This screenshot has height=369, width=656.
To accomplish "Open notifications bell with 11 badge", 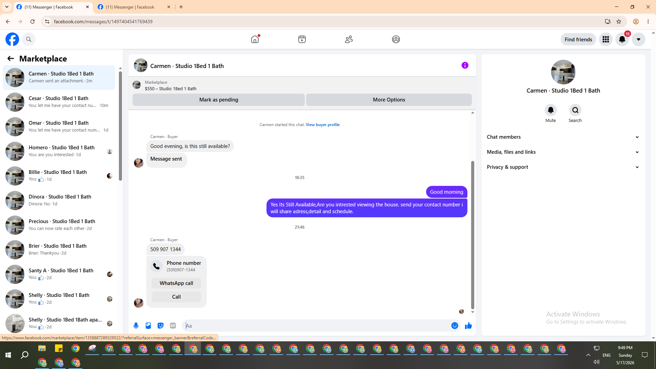I will click(622, 39).
